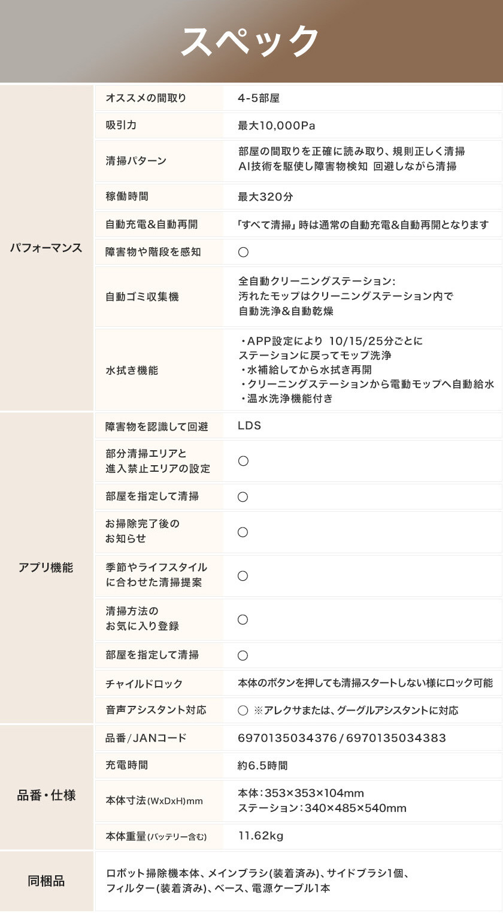503x913 pixels.
Task: Select the LDS value in obstacle recognition row
Action: [x=250, y=426]
